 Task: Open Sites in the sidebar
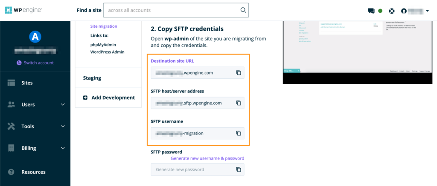pos(27,83)
